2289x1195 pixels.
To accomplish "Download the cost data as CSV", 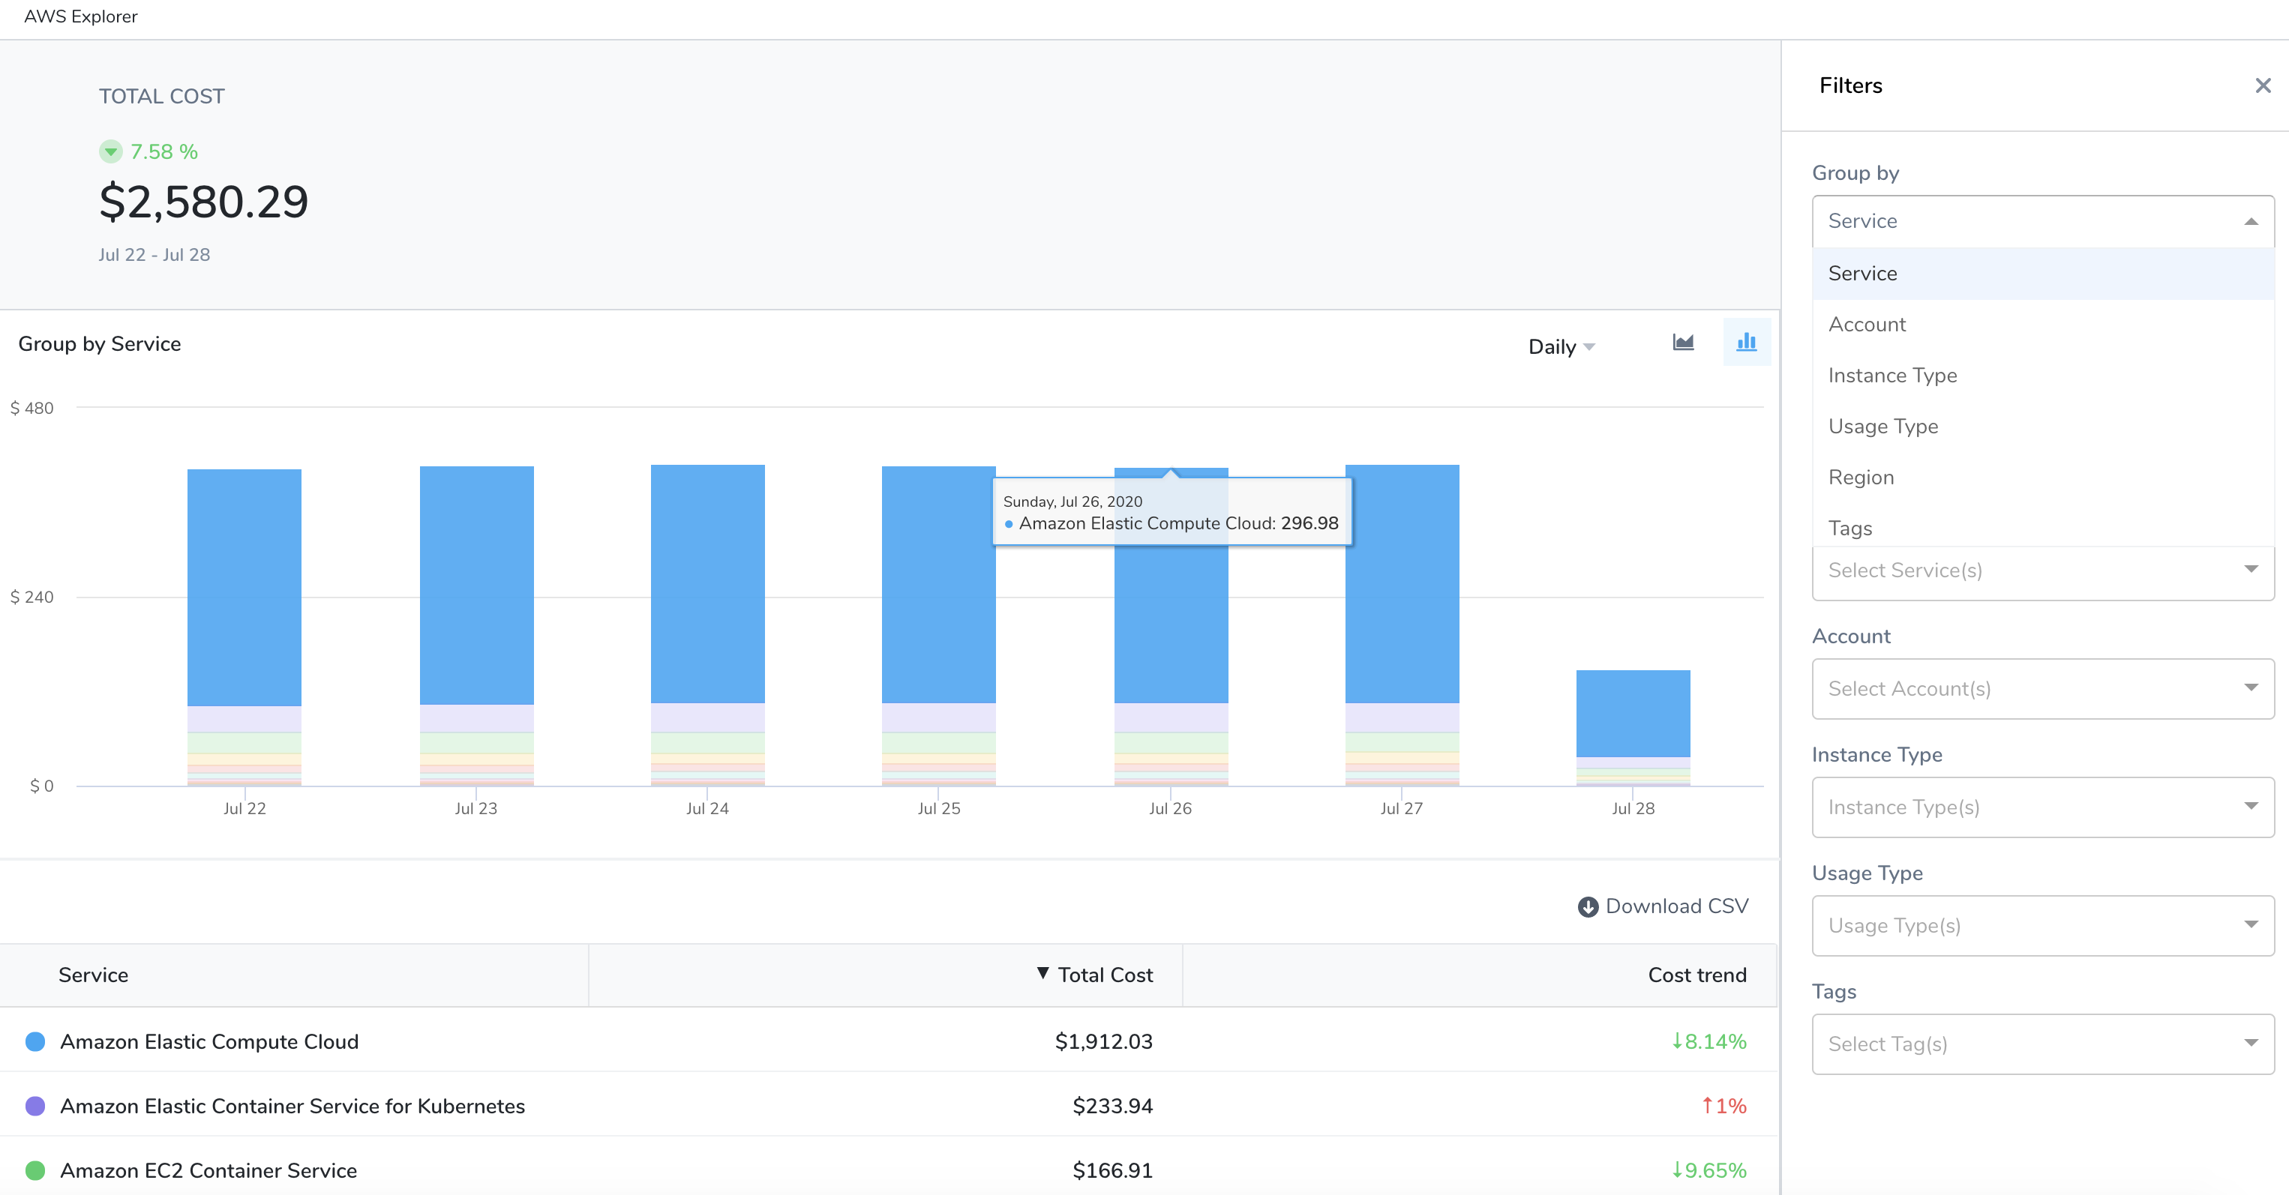I will pos(1663,906).
